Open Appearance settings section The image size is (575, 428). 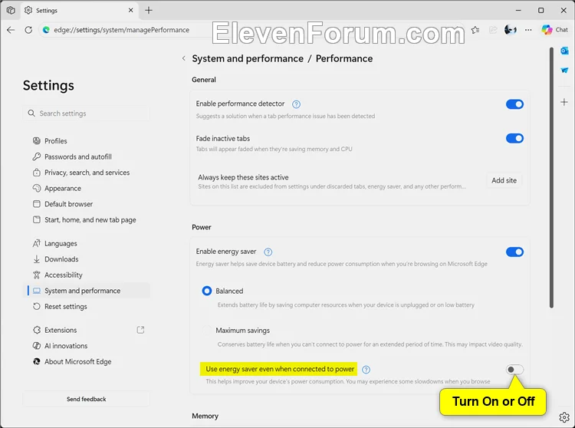[x=87, y=188]
